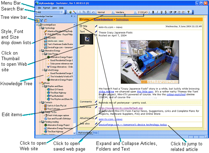Click the Cut scissors icon
209x153 pixels.
pos(80,12)
